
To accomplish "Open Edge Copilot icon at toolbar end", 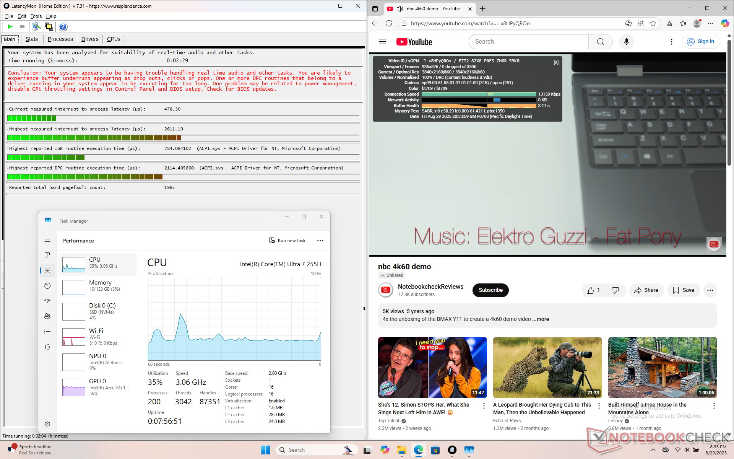I will pos(725,23).
